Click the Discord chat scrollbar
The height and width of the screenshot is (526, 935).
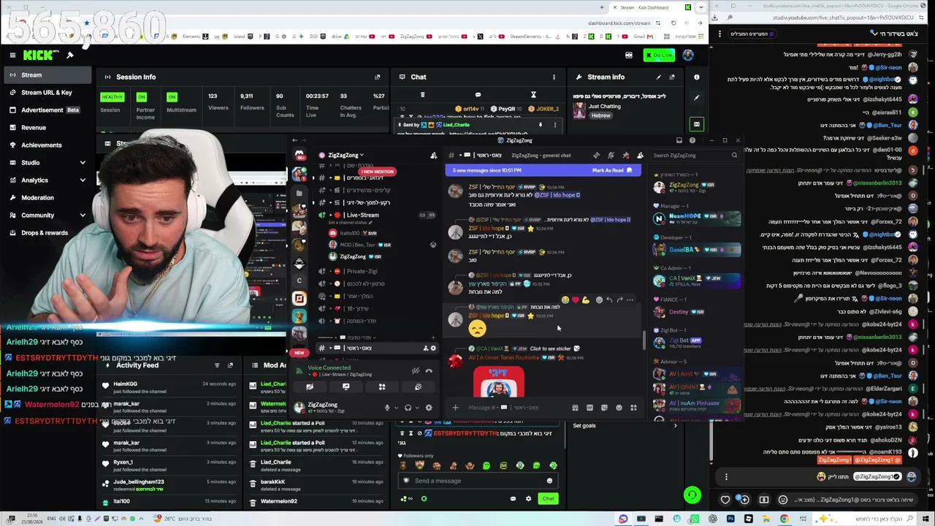(x=644, y=339)
